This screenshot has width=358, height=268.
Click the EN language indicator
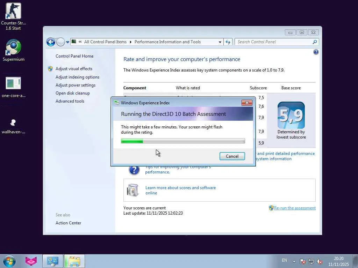pos(284,260)
